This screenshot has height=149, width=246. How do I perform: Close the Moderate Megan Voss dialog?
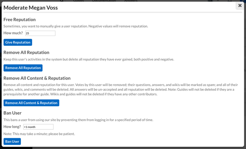tap(240, 6)
